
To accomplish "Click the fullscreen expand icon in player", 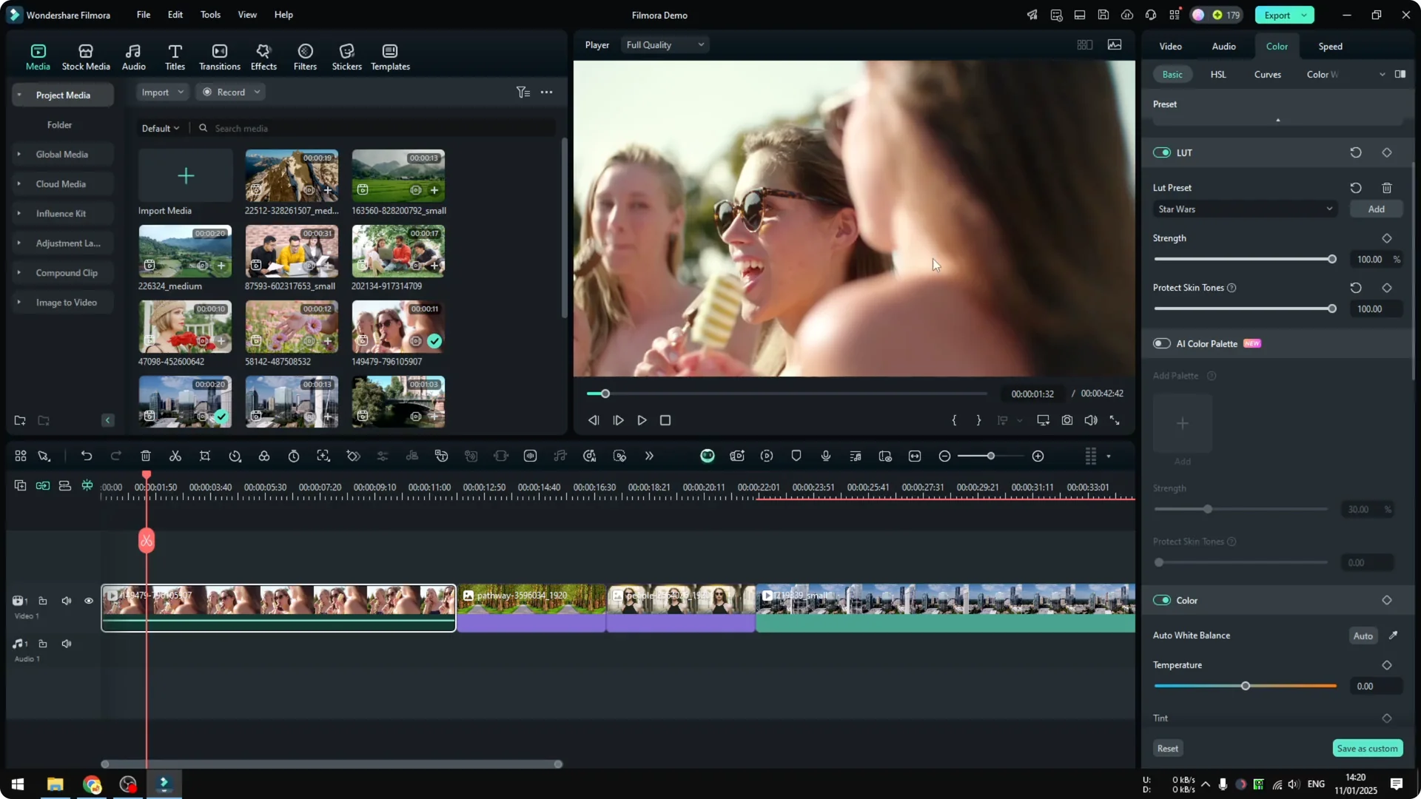I will (x=1115, y=420).
